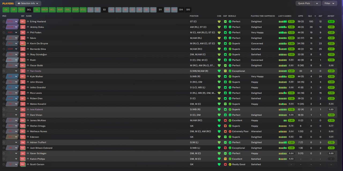343x171 pixels.
Task: Click the person icon beside John Stones
Action: pos(28,82)
